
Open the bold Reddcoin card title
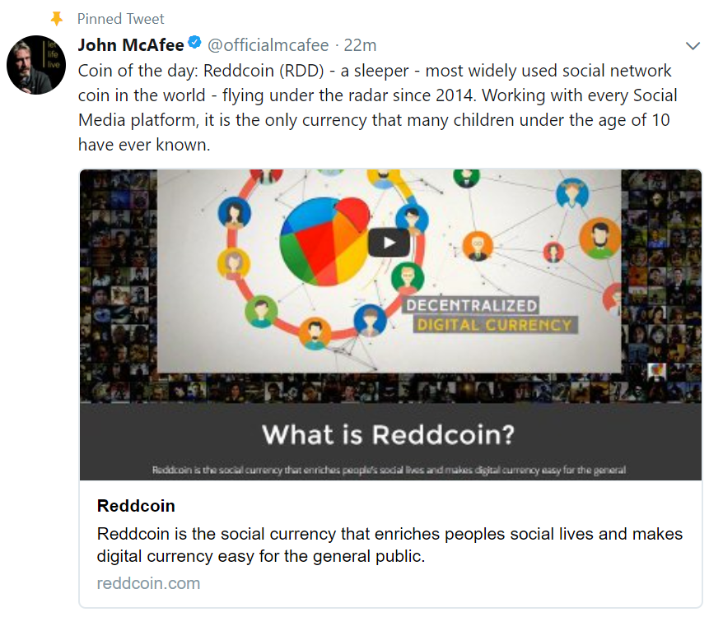pos(136,506)
